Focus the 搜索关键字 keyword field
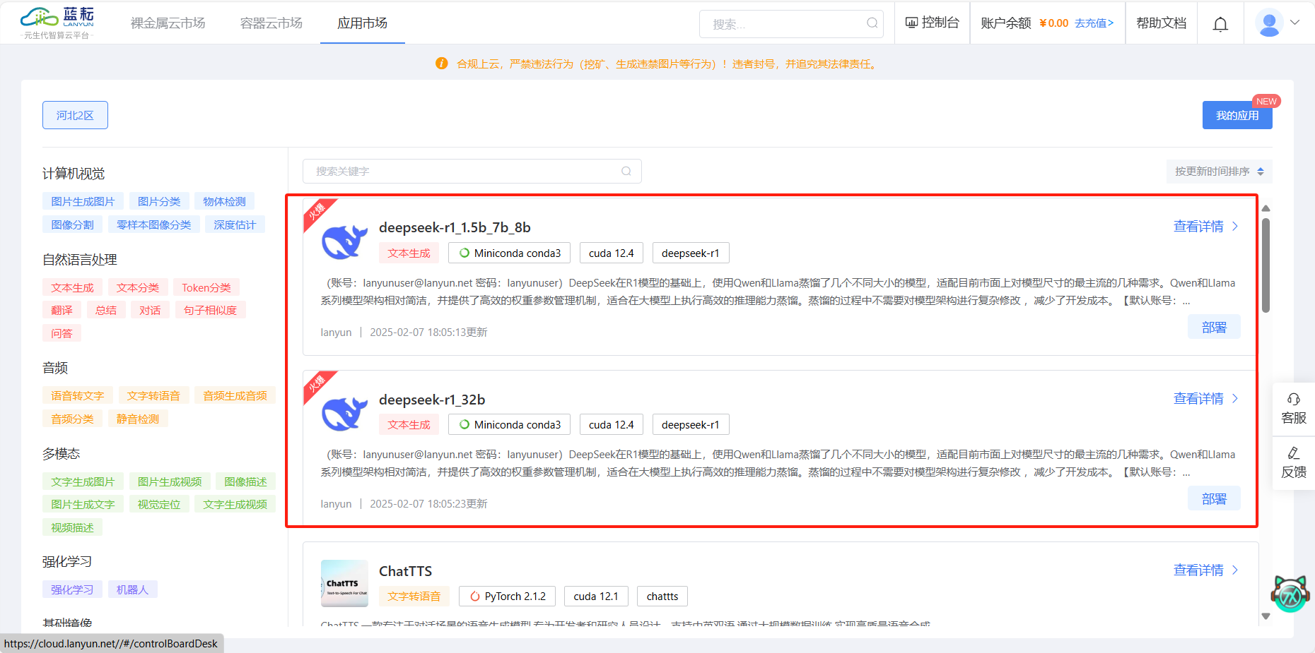This screenshot has width=1315, height=653. click(472, 172)
